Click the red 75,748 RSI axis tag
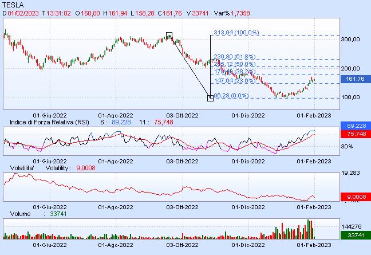The width and height of the screenshot is (371, 255). [x=356, y=134]
